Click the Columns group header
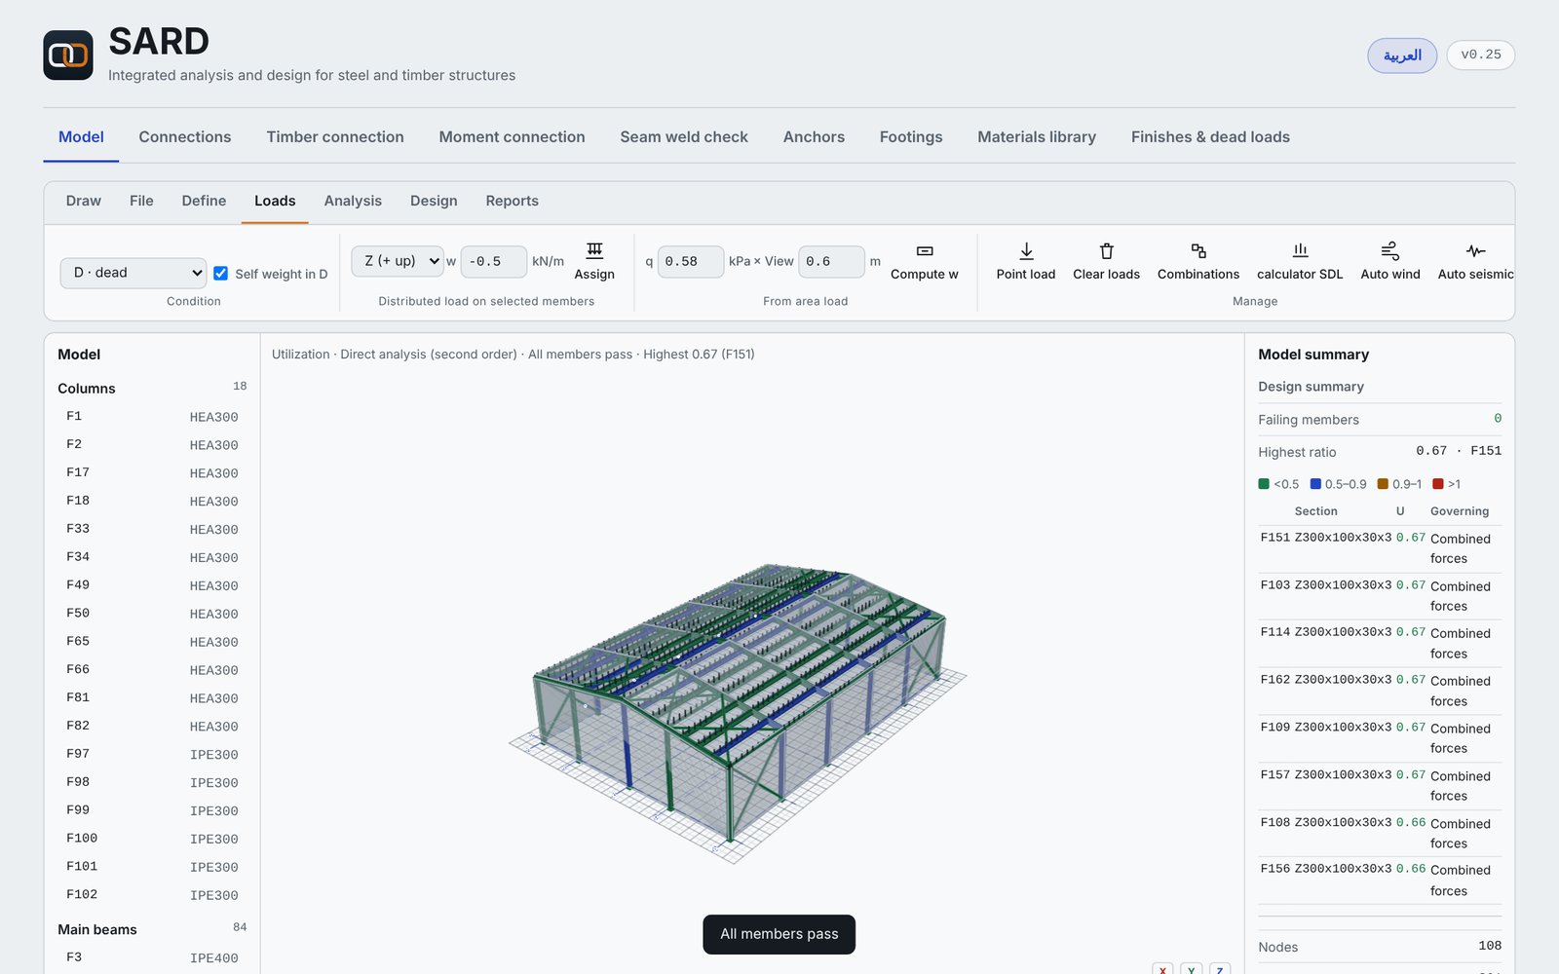The image size is (1559, 974). pyautogui.click(x=152, y=389)
